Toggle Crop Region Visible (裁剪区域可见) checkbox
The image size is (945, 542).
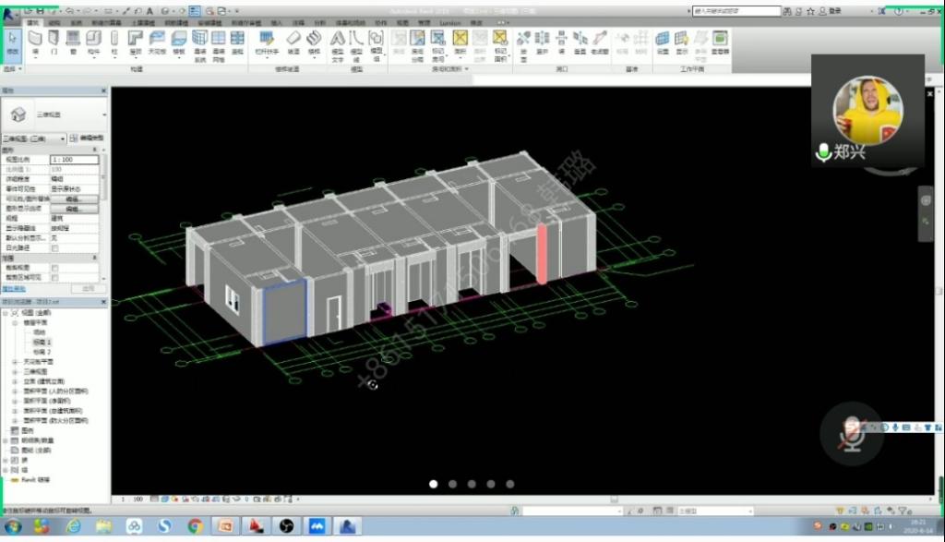[x=54, y=277]
